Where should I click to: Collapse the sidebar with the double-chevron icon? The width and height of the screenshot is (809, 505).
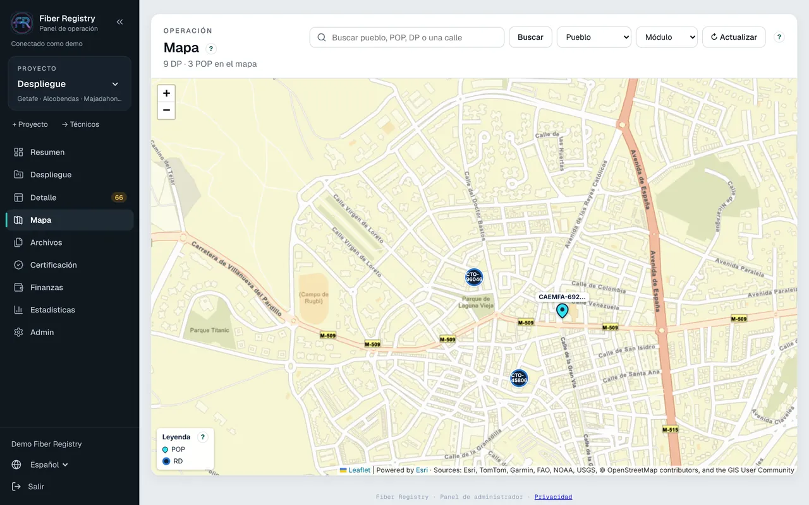point(119,22)
